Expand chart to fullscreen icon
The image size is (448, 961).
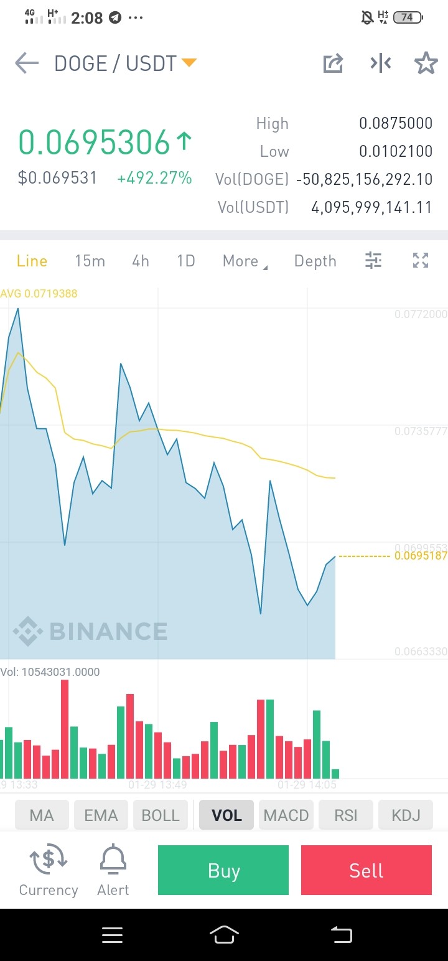(421, 260)
